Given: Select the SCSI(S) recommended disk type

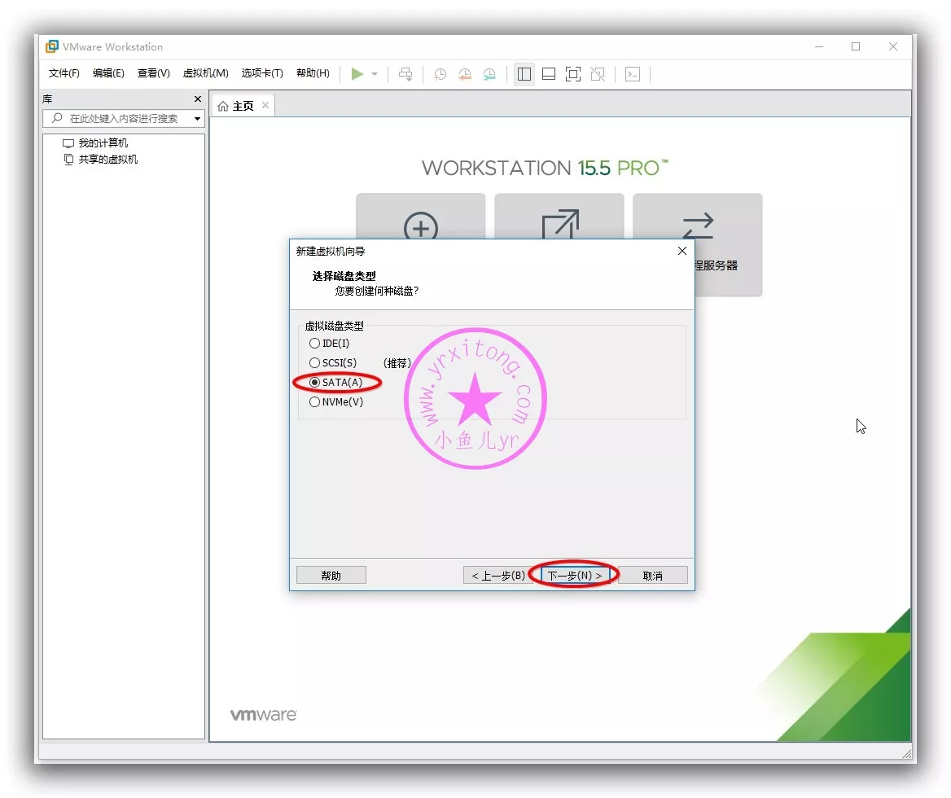Looking at the screenshot, I should (315, 363).
